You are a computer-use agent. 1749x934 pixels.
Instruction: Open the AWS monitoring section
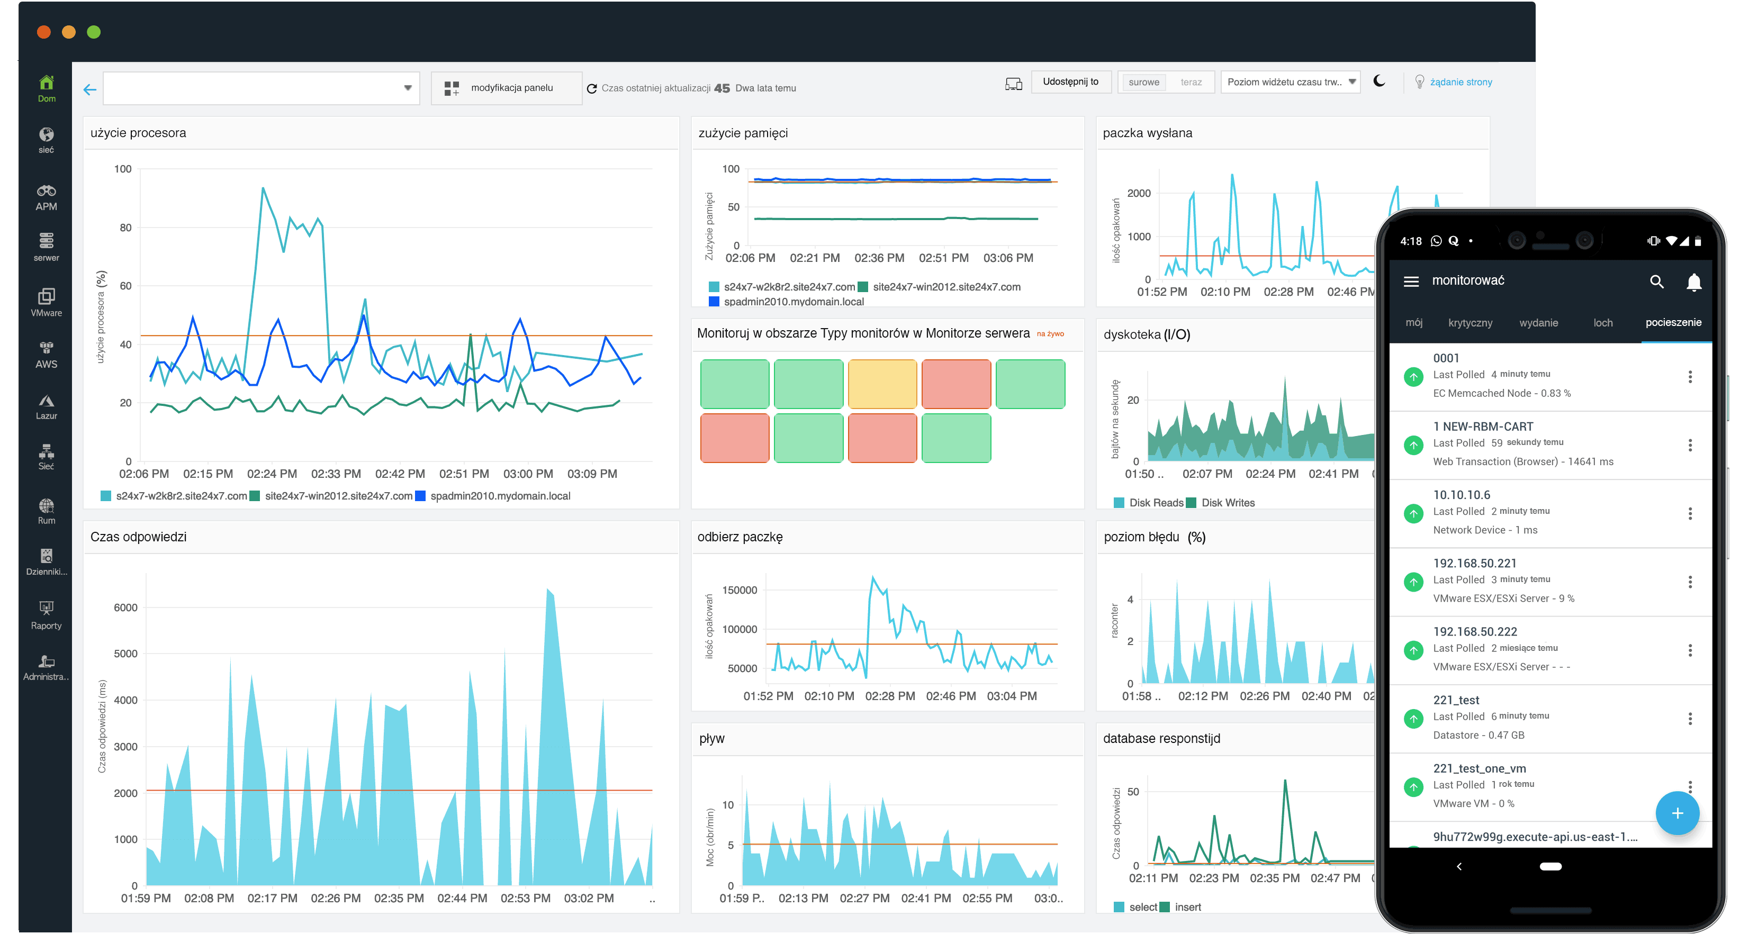46,353
